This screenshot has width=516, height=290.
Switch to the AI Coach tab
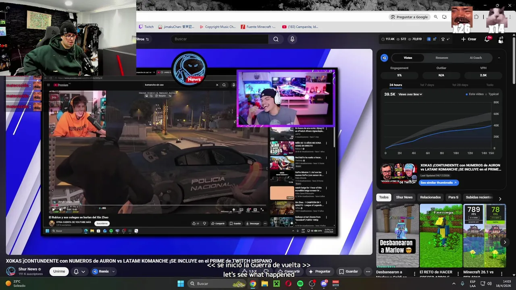[476, 58]
